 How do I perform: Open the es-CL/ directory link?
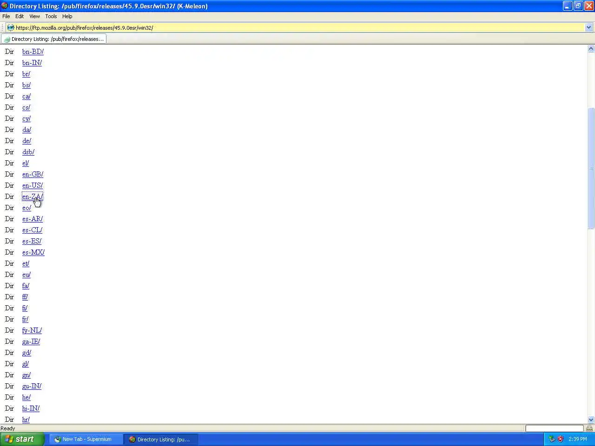click(32, 230)
